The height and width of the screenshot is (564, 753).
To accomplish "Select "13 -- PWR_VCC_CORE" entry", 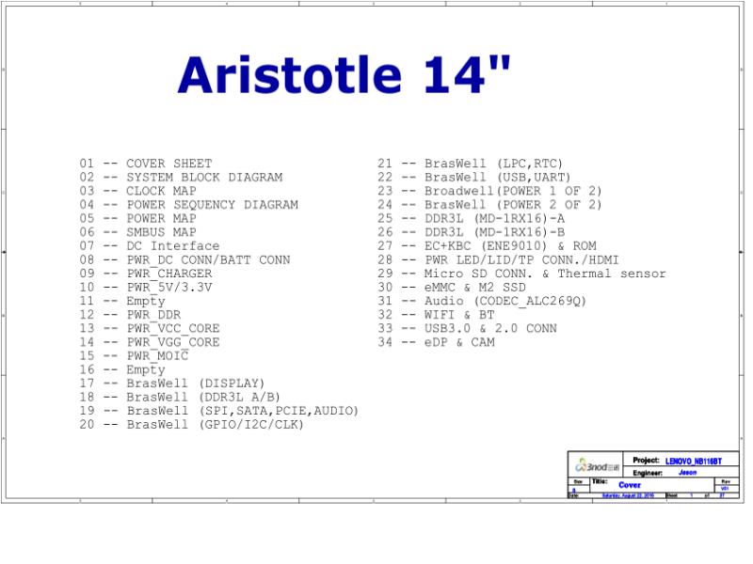I will point(150,328).
